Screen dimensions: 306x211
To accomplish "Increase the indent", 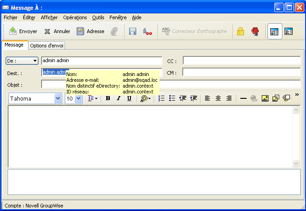I will click(x=193, y=98).
